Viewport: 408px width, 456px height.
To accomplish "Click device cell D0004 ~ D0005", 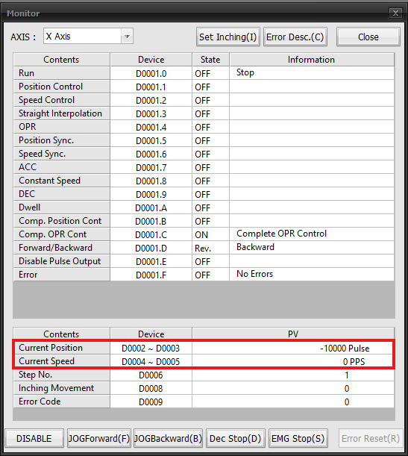I will click(151, 361).
